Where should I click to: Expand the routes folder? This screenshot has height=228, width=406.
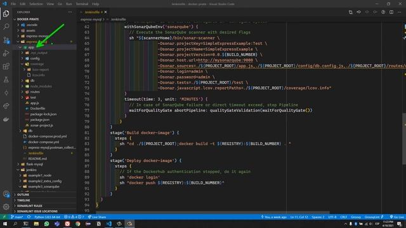pyautogui.click(x=35, y=92)
